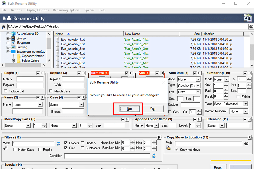Viewport: 254px width, 169px height.
Task: Click the R reset icon for Extension (11)
Action: [x=250, y=119]
